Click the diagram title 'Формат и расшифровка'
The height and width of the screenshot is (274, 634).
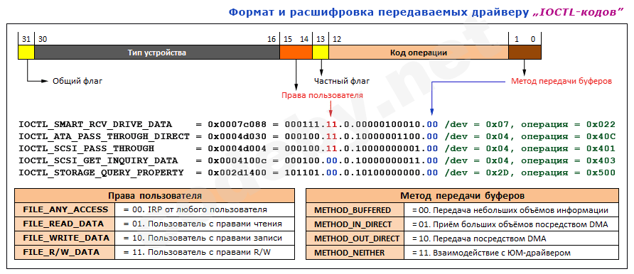301,12
